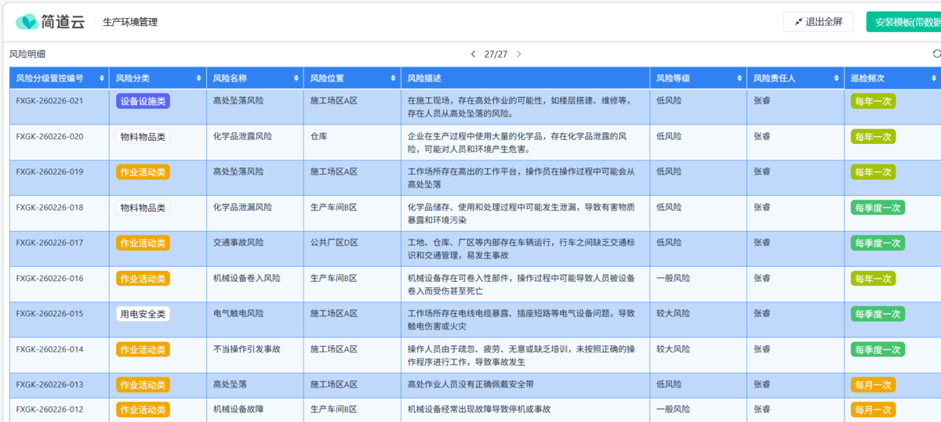Sort by 风险责任人 column arrows

(x=837, y=78)
